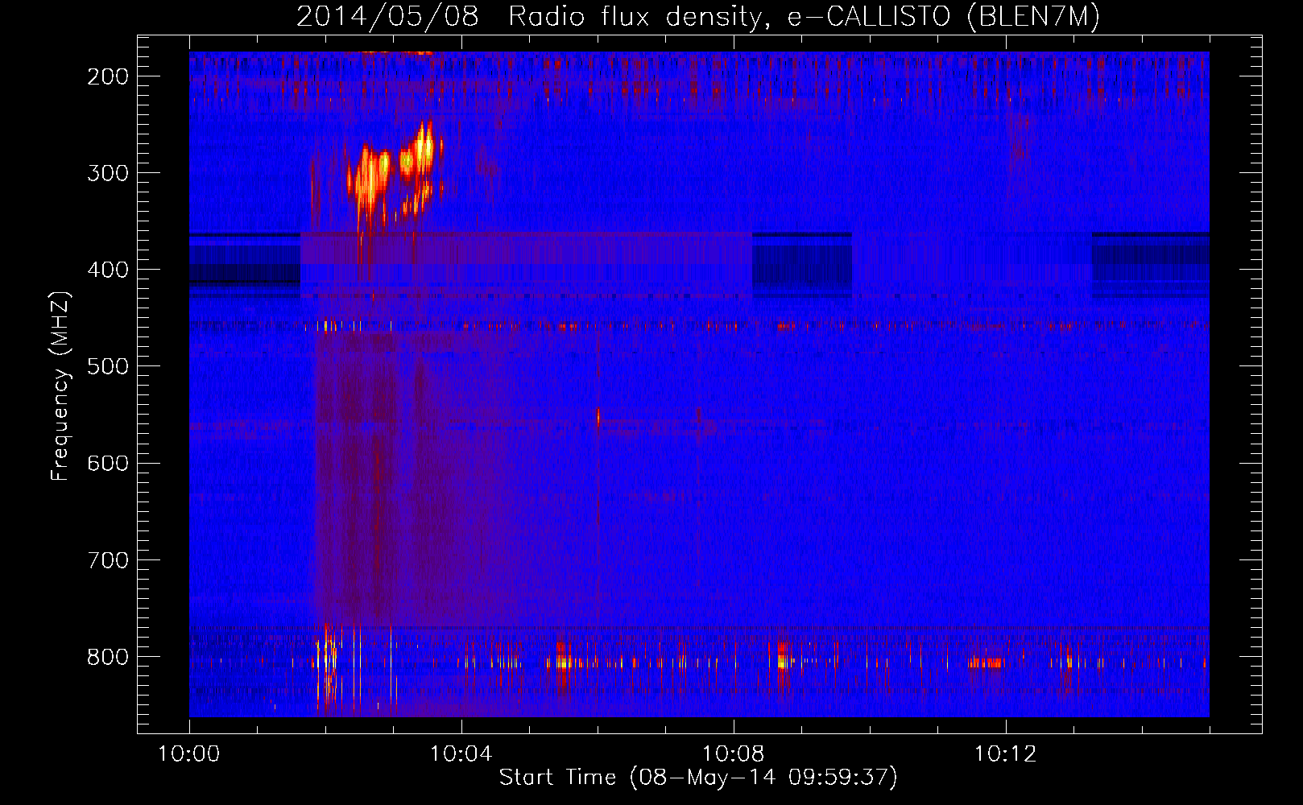The image size is (1303, 805).
Task: Click the 10:04 time tick label
Action: click(x=461, y=754)
